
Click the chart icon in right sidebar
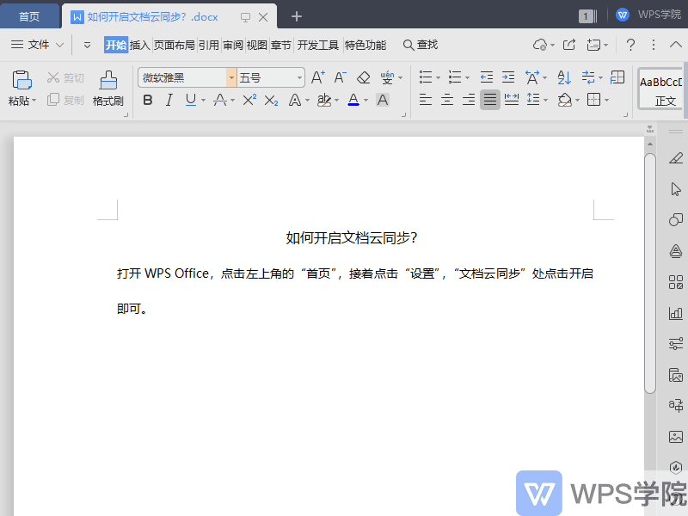tap(676, 313)
